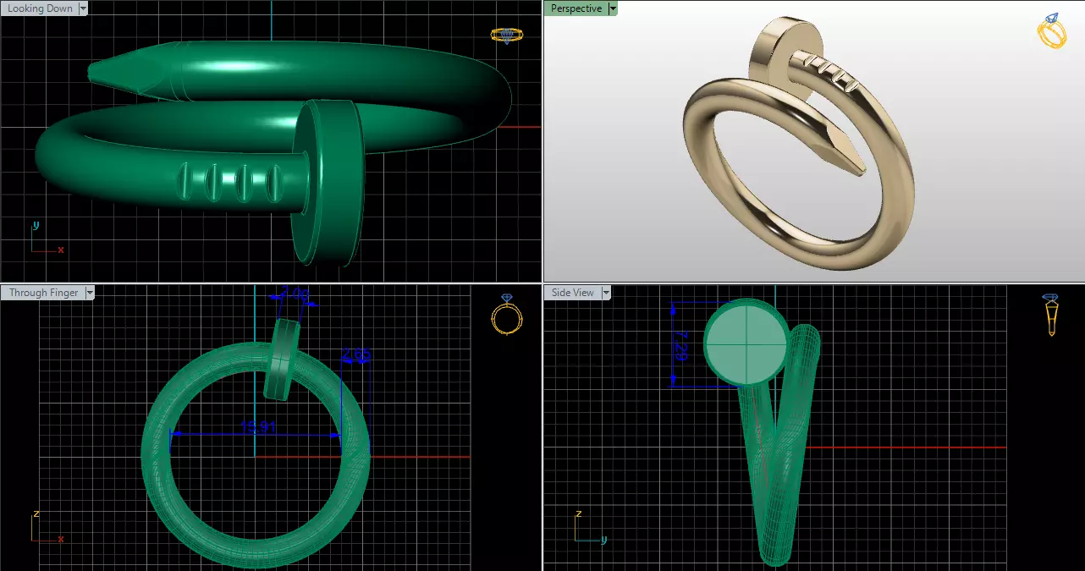The height and width of the screenshot is (571, 1085).
Task: Open the Looking Down viewport dropdown arrow
Action: pyautogui.click(x=83, y=8)
